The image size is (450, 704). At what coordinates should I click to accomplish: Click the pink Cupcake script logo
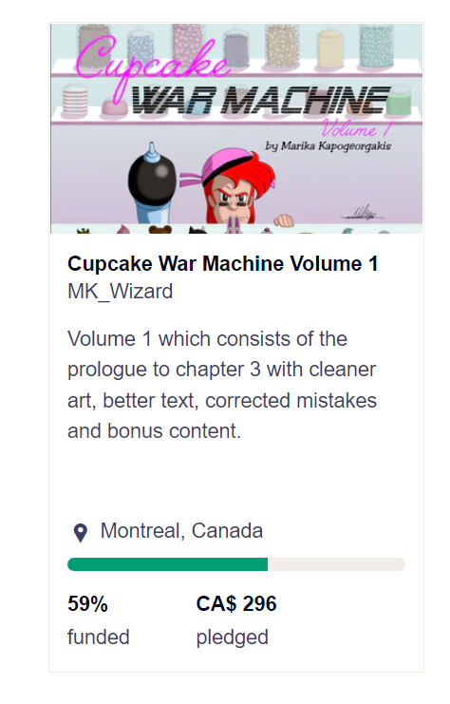[150, 63]
